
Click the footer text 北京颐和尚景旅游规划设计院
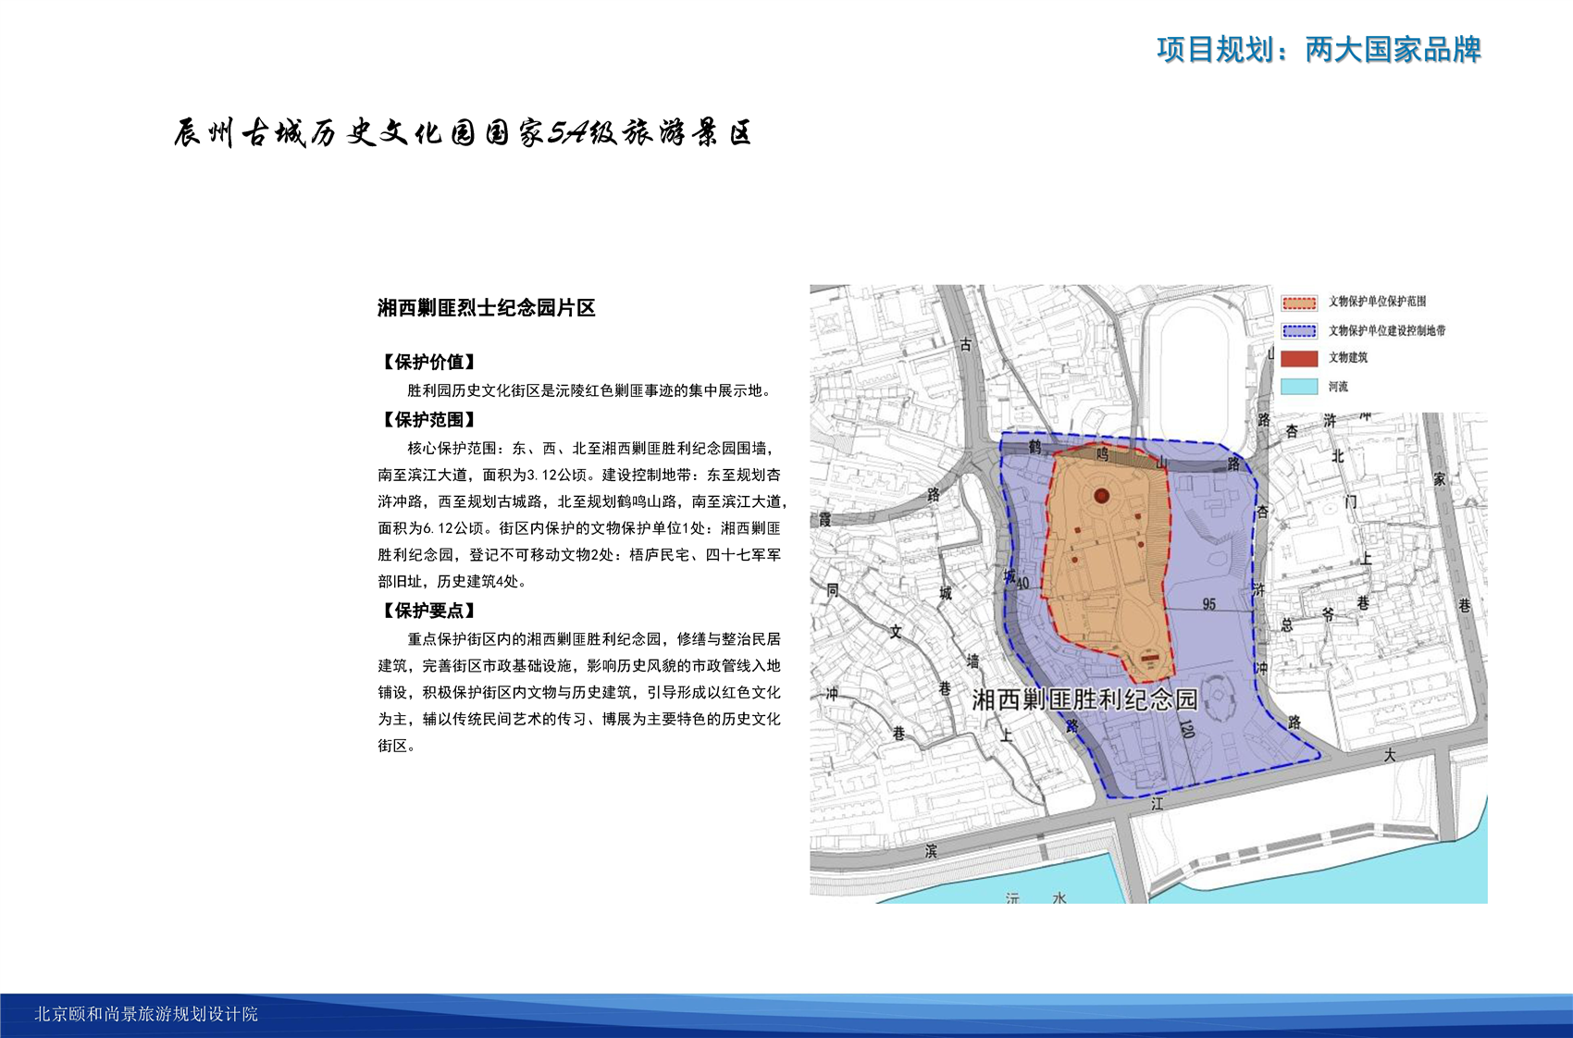[x=146, y=1014]
